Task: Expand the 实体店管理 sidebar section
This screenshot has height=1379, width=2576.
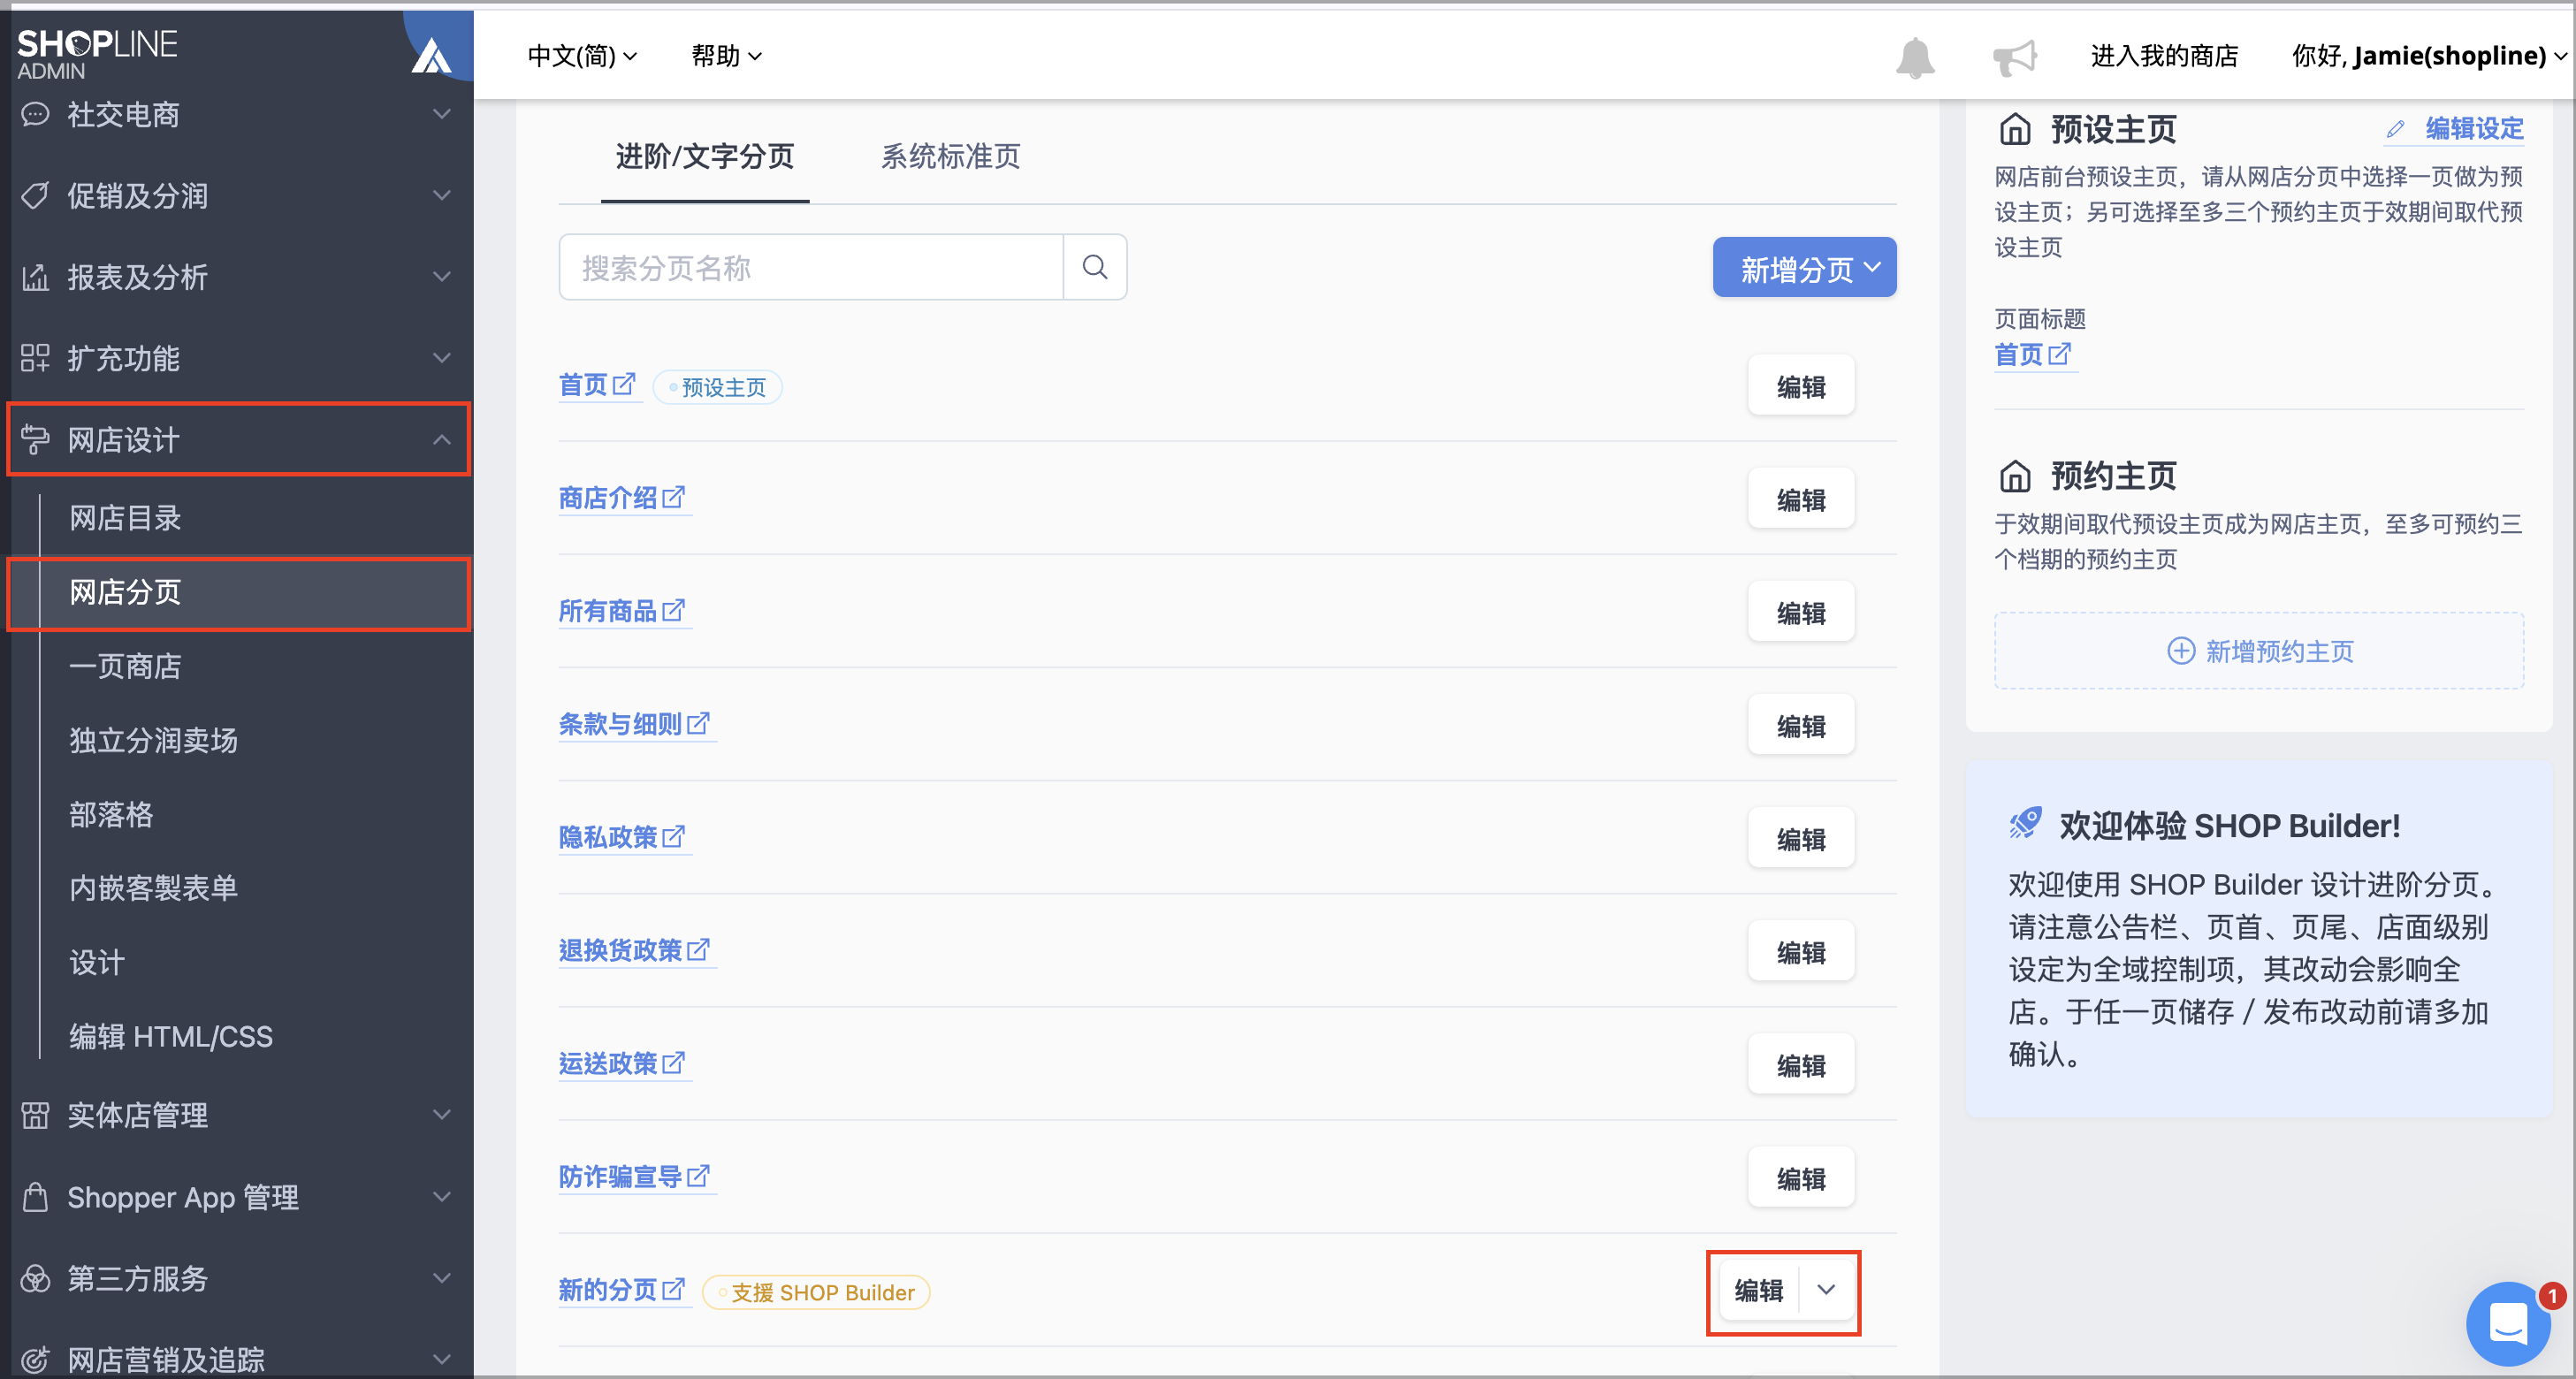Action: click(x=237, y=1115)
